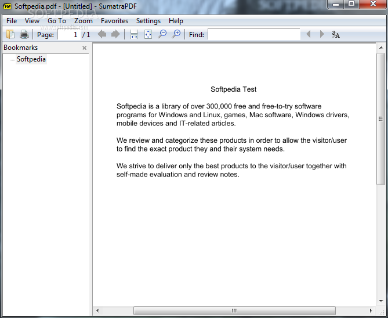
Task: Maximize the SumatraPDF window
Action: (x=351, y=4)
